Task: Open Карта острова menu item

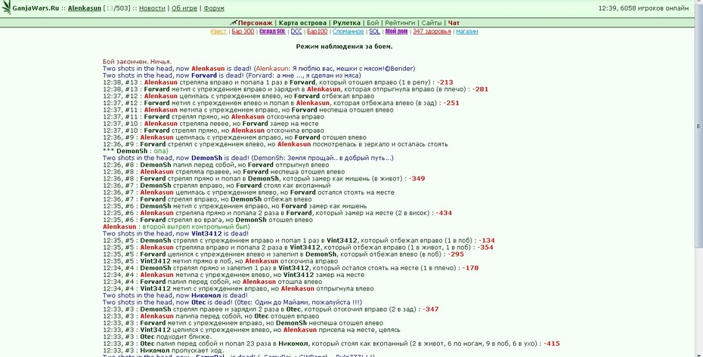Action: tap(302, 23)
